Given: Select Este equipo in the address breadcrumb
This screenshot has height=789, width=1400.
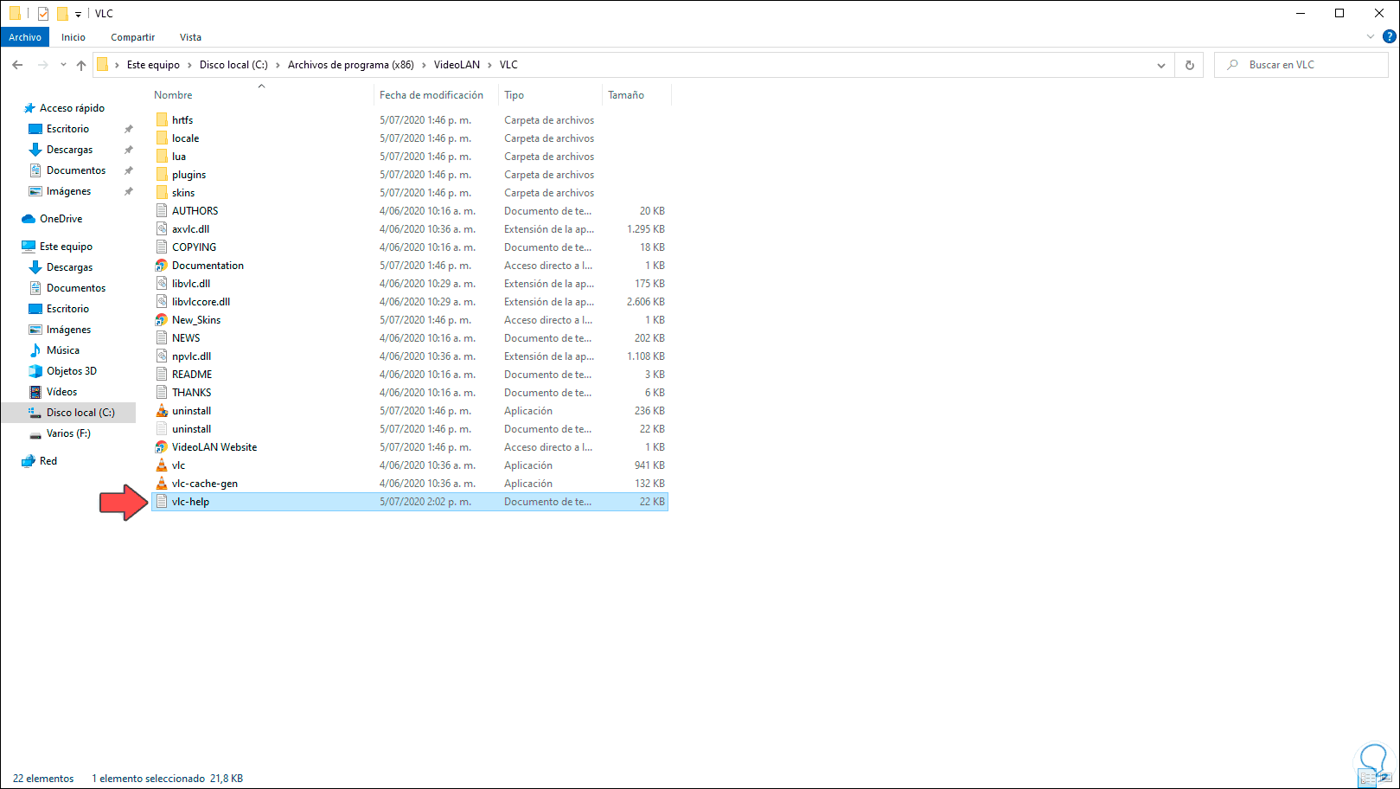Looking at the screenshot, I should [x=153, y=65].
